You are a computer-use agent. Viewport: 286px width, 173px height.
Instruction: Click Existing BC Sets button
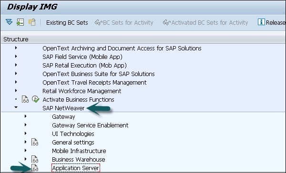click(67, 22)
